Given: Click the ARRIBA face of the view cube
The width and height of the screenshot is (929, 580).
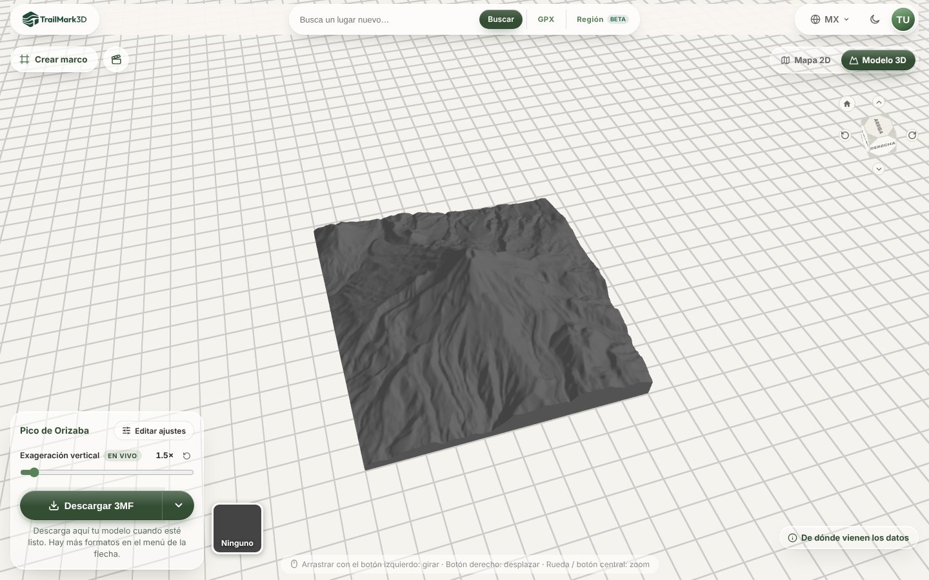Looking at the screenshot, I should pyautogui.click(x=878, y=125).
